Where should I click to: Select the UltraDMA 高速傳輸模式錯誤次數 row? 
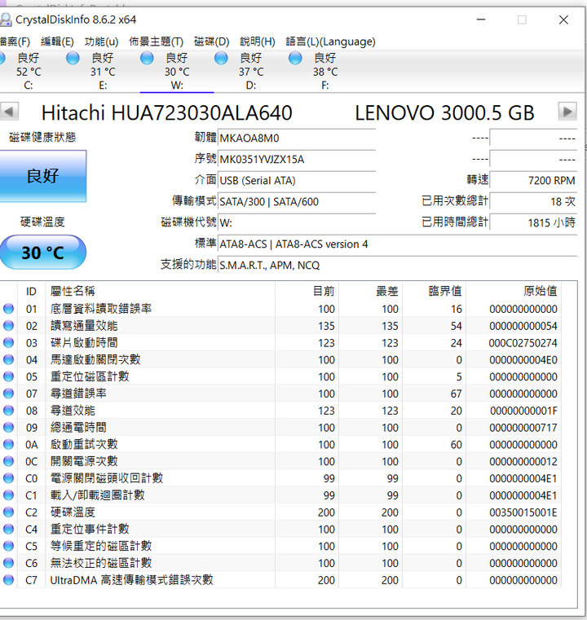tap(280, 580)
